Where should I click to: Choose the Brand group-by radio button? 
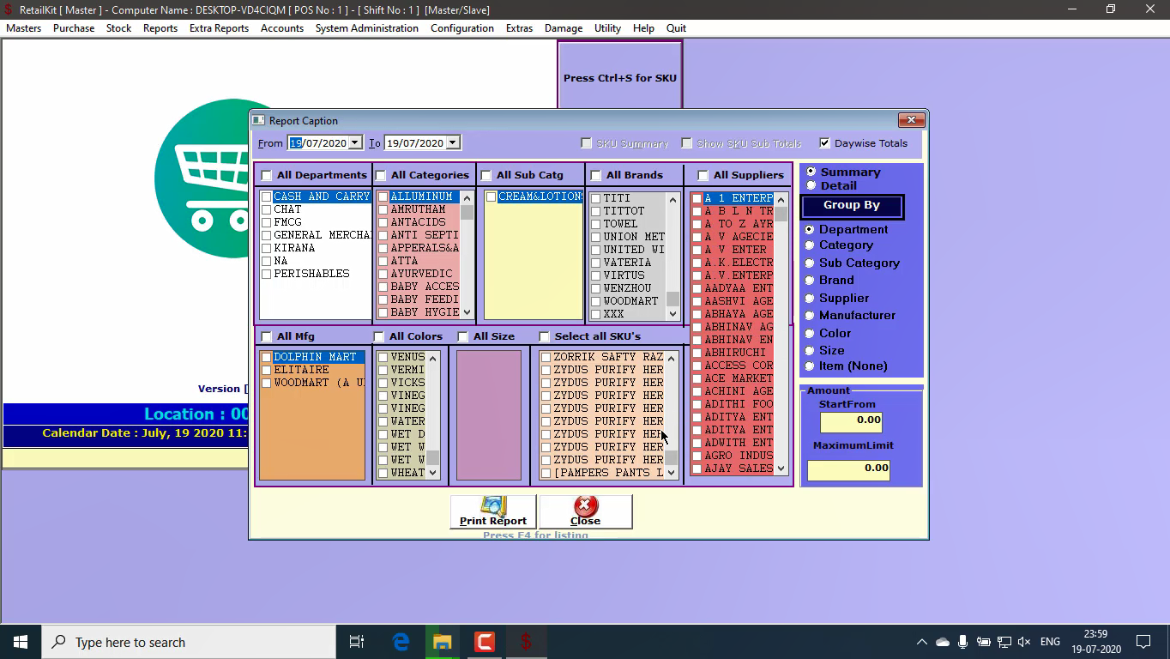[x=810, y=281]
